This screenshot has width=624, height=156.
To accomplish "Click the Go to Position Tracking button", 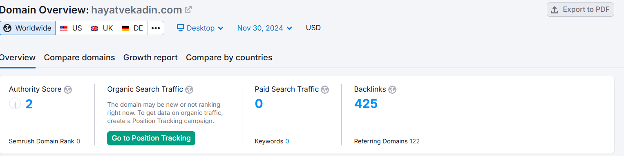I will (151, 138).
